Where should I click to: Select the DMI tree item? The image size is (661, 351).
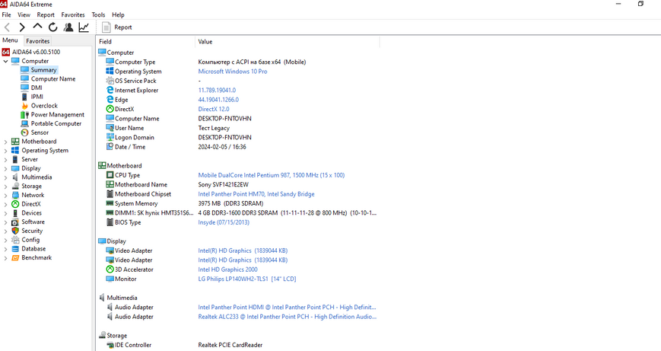pos(37,88)
